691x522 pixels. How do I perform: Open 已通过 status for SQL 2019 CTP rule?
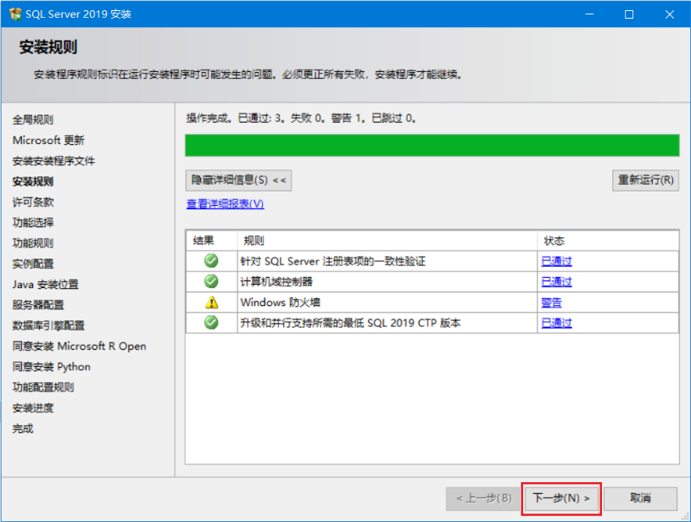pos(556,323)
